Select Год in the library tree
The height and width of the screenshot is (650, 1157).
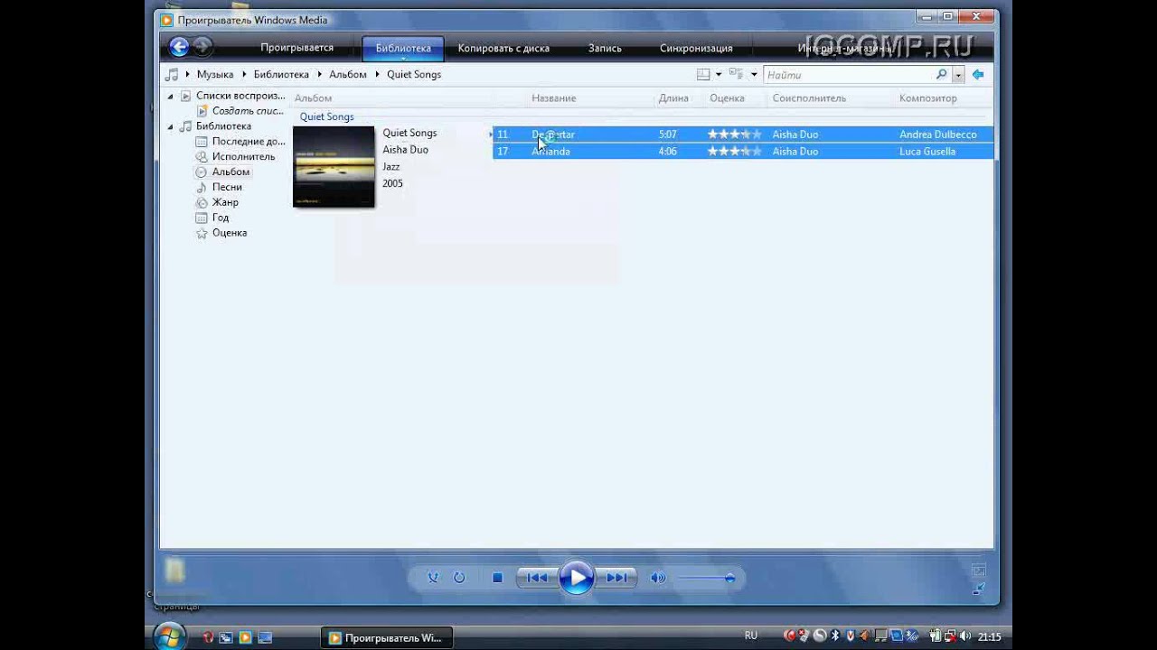tap(221, 218)
